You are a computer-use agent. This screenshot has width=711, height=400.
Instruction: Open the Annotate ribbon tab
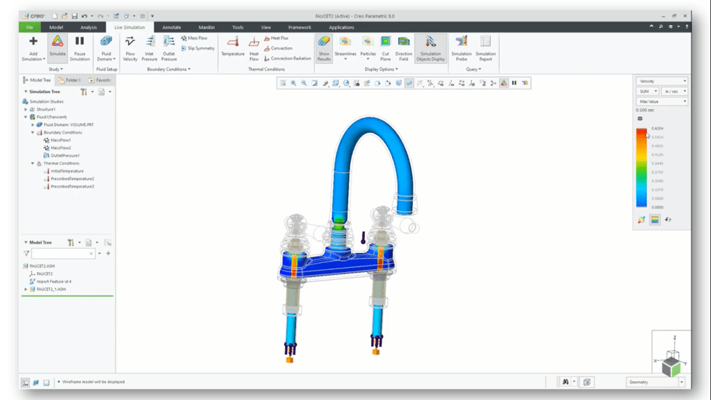point(172,27)
